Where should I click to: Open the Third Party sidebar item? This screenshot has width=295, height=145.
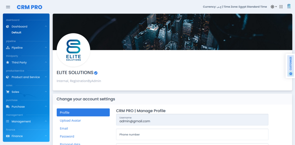(x=26, y=62)
